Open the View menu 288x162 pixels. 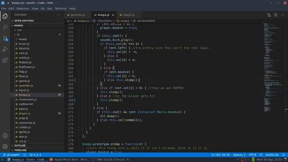point(35,9)
